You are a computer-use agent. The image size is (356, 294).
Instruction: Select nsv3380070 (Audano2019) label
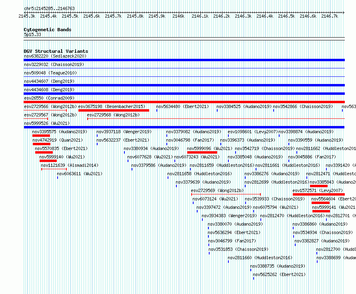pos(236,224)
